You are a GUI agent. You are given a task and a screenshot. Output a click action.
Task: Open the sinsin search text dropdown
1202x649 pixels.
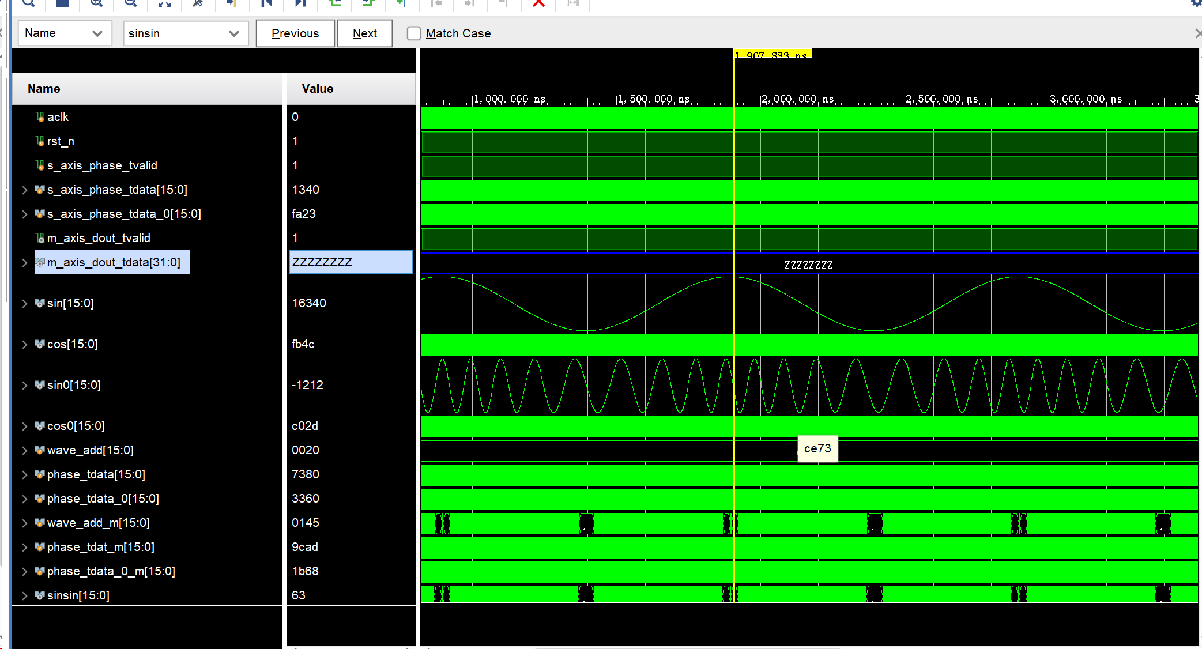coord(233,33)
